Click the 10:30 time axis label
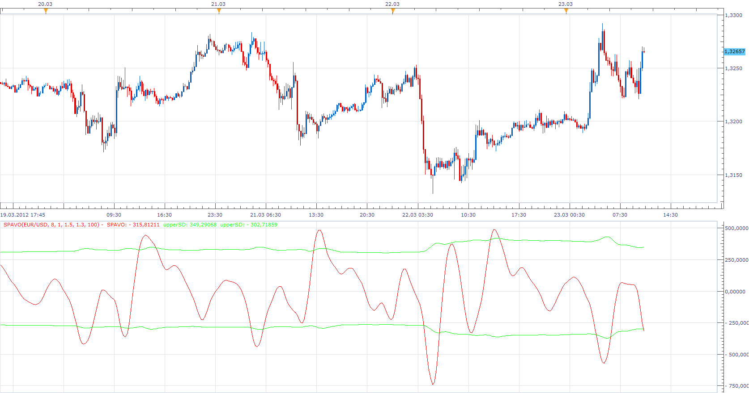The height and width of the screenshot is (393, 749). tap(468, 215)
